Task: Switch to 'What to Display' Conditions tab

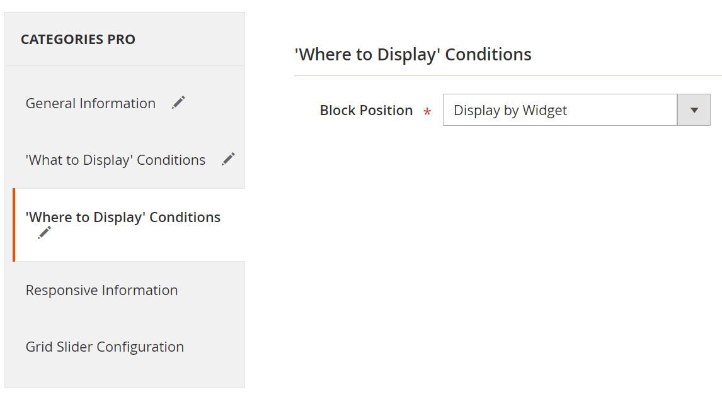Action: tap(115, 160)
